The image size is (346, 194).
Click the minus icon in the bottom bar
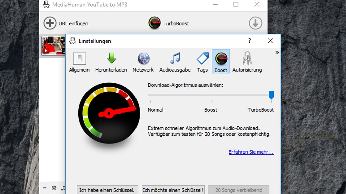[x=45, y=188]
